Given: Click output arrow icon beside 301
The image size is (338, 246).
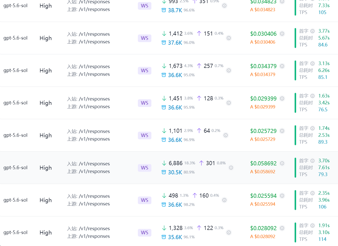Looking at the screenshot, I should pyautogui.click(x=201, y=163).
